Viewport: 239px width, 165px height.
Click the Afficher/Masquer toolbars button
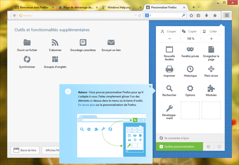click(51, 150)
